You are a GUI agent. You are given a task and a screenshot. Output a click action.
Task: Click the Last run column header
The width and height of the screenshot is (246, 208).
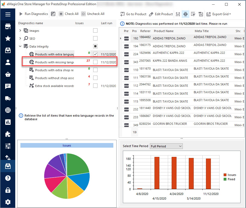pos(107,23)
